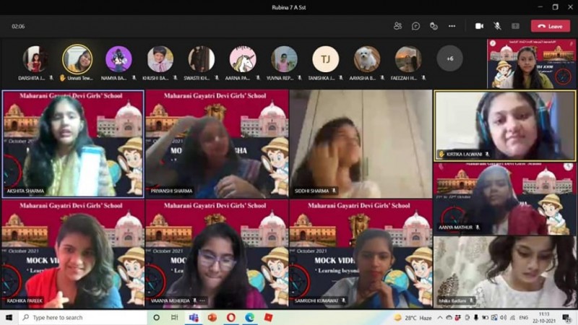Open Opera browser from the taskbar
This screenshot has height=325, width=578.
[x=231, y=317]
